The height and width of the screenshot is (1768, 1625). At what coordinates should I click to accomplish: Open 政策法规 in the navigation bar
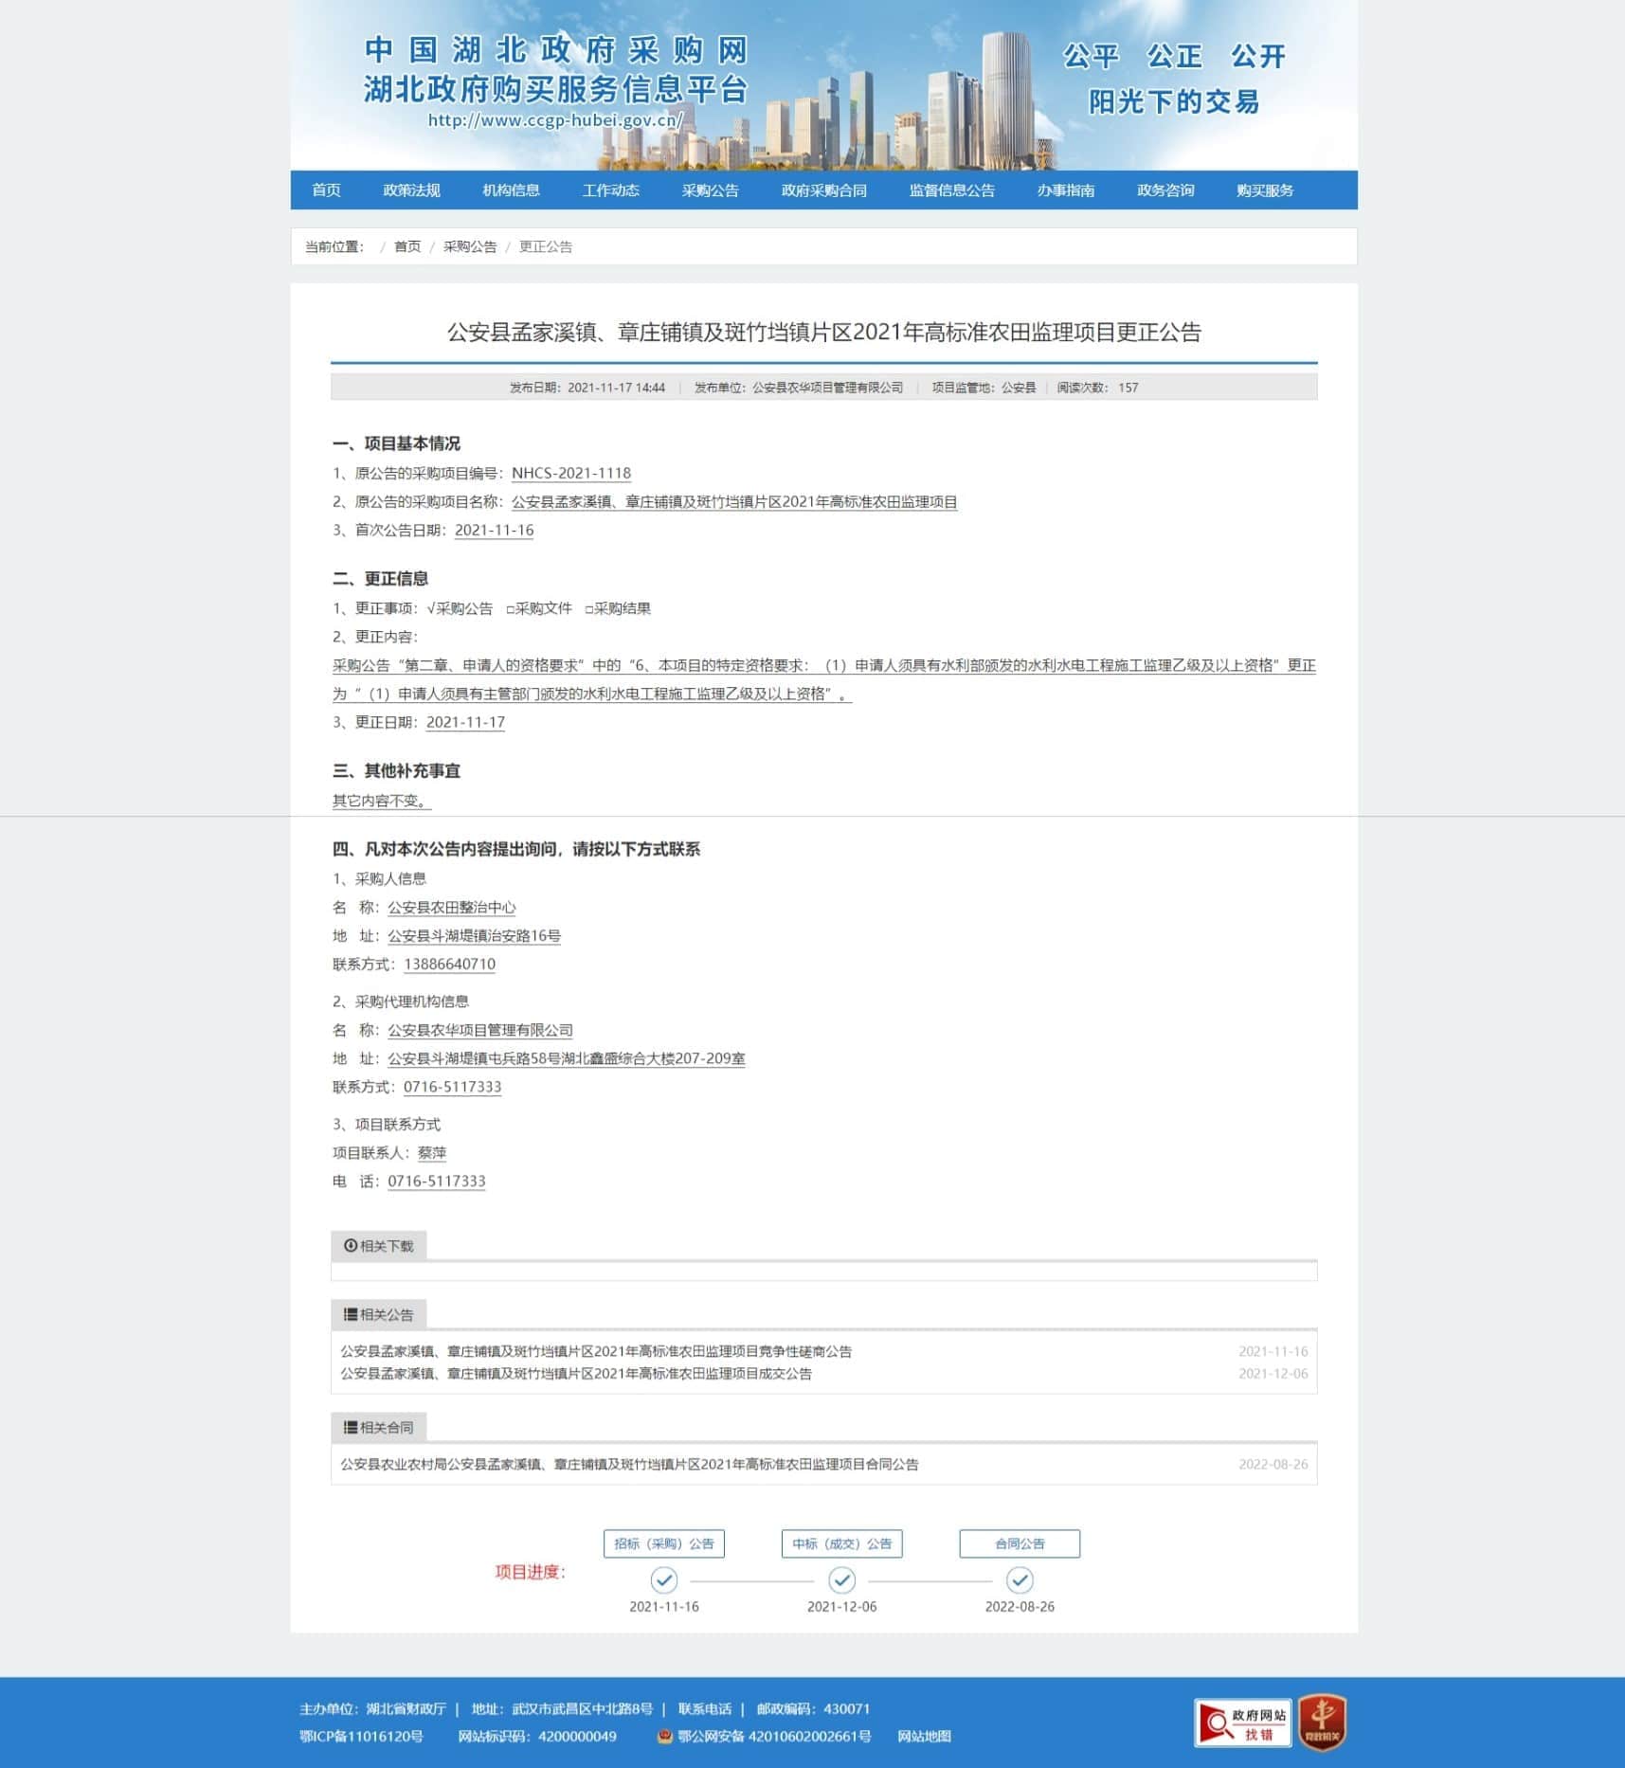pyautogui.click(x=411, y=190)
